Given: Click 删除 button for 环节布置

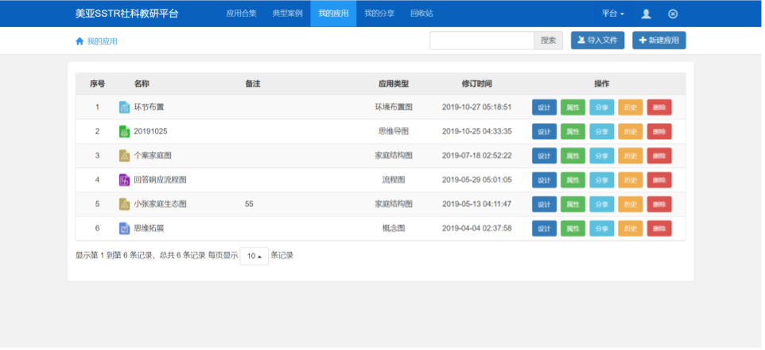Looking at the screenshot, I should point(659,107).
